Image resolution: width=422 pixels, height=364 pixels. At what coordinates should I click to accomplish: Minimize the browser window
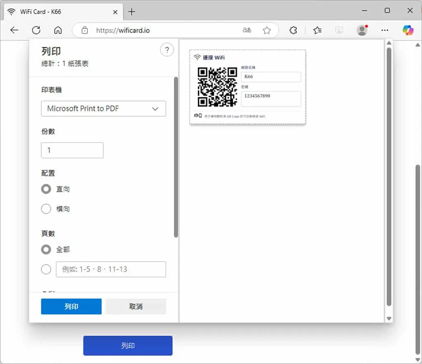[364, 11]
